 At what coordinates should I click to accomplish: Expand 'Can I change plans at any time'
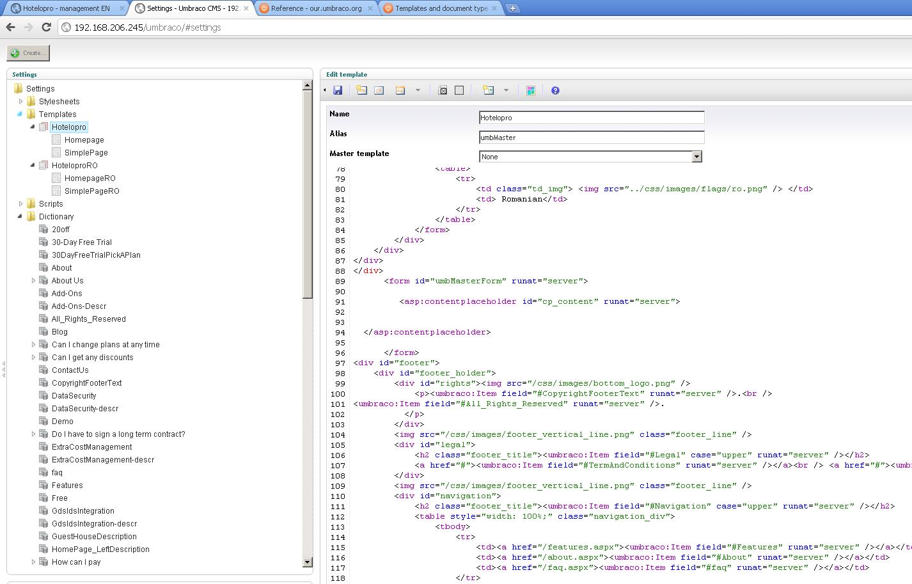(x=33, y=344)
